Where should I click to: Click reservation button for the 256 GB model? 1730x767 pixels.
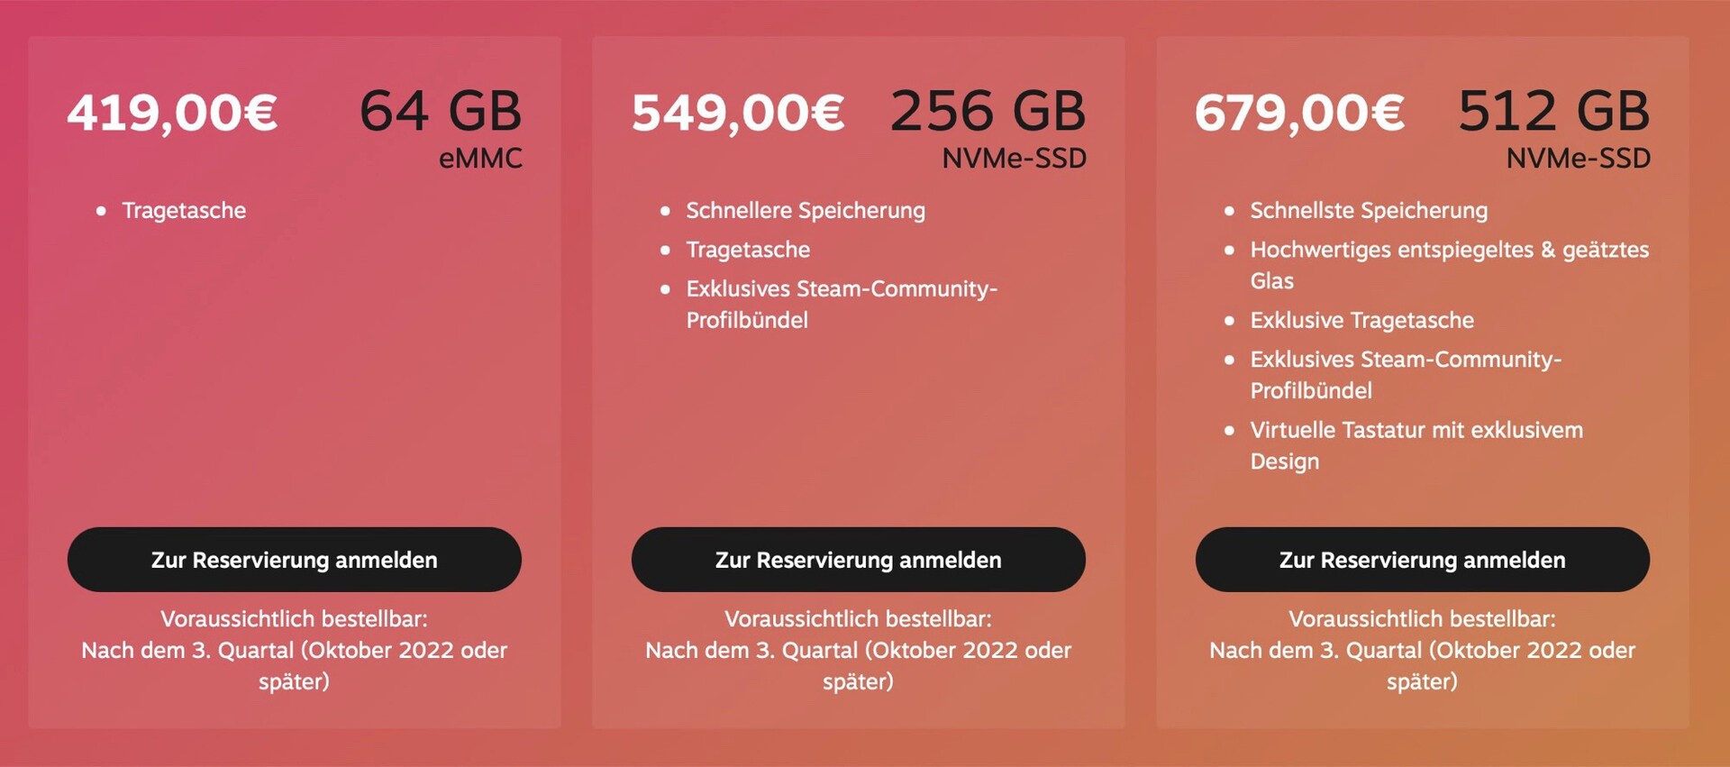858,560
